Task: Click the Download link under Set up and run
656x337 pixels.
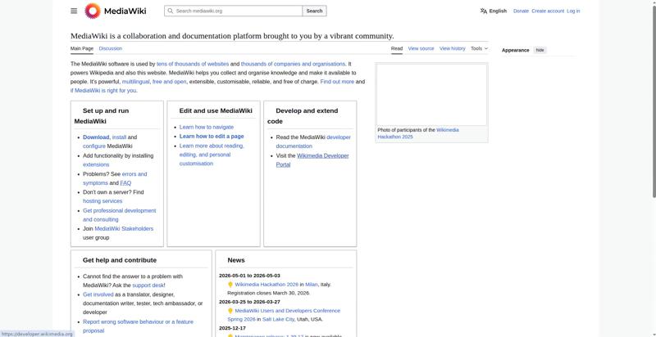Action: coord(95,137)
